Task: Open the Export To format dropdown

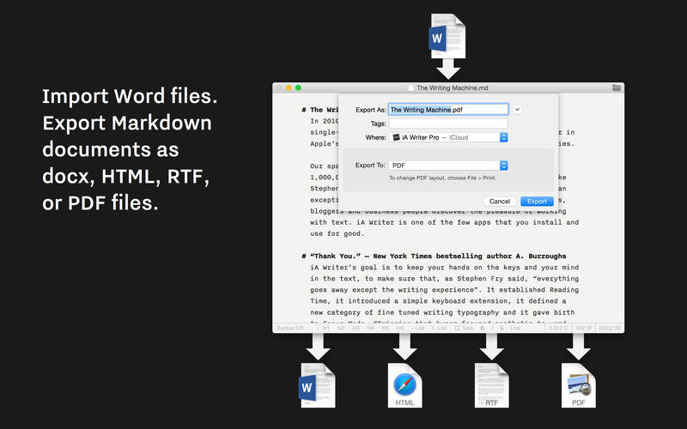Action: point(449,165)
